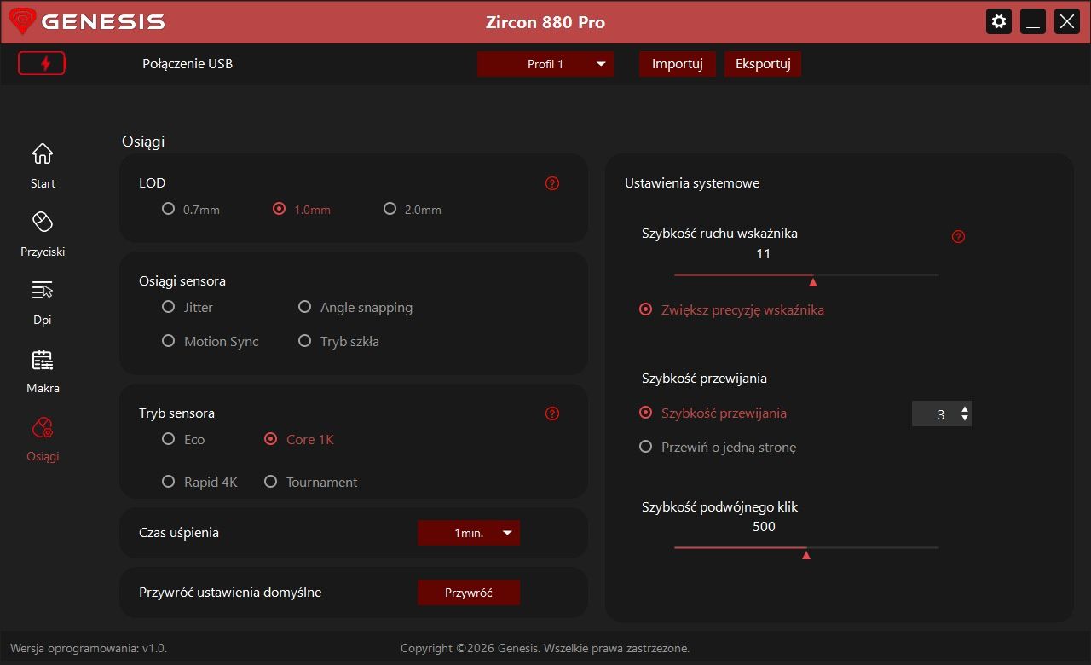The height and width of the screenshot is (665, 1091).
Task: Click the Ustawienia systemowe heading
Action: coord(692,183)
